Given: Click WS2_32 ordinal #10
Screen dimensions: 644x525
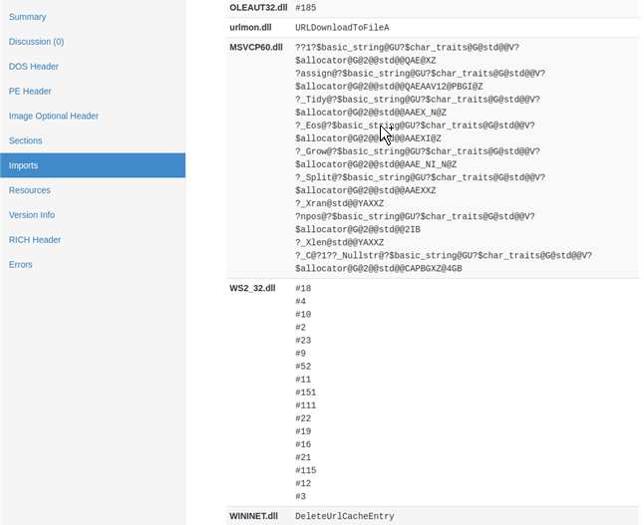Looking at the screenshot, I should (x=303, y=315).
